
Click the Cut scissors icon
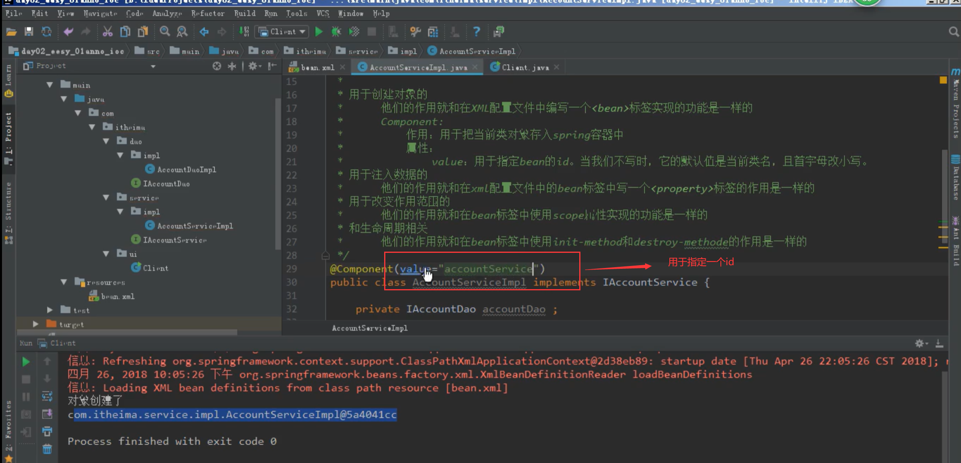point(107,32)
